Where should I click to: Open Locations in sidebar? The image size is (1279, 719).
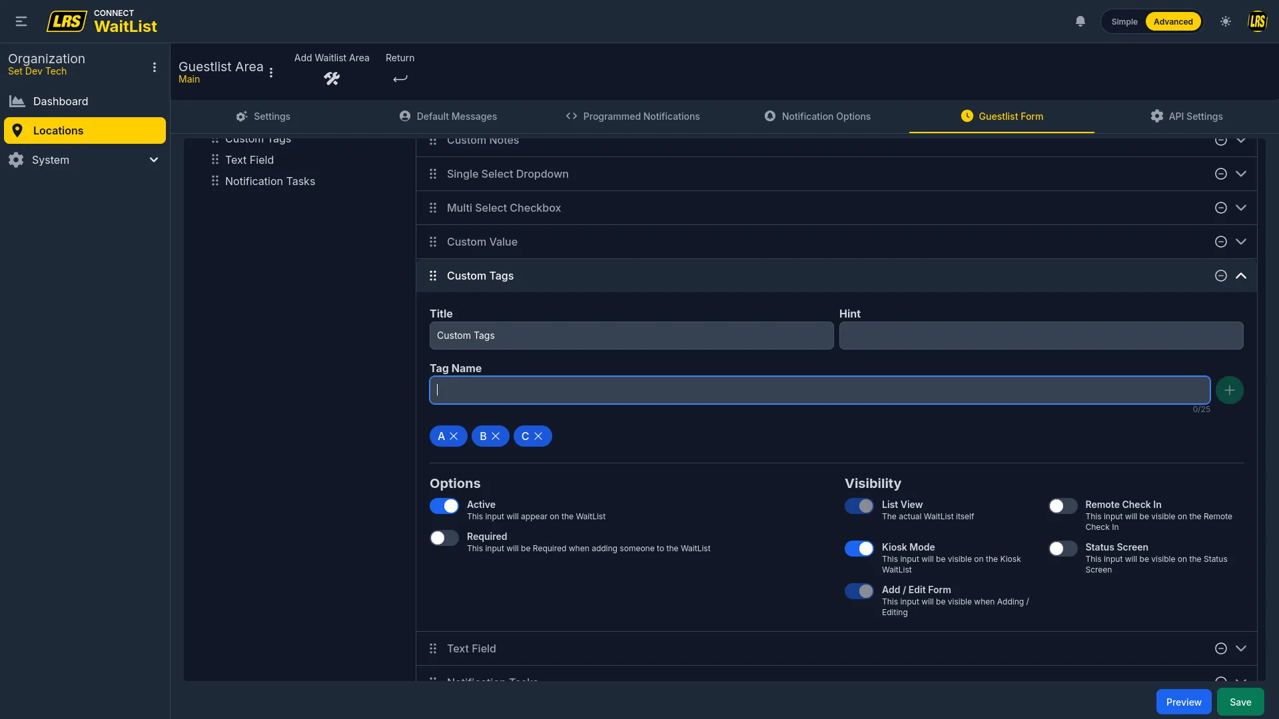coord(85,130)
